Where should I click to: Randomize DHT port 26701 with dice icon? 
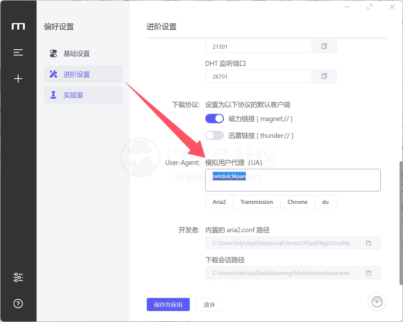(324, 76)
